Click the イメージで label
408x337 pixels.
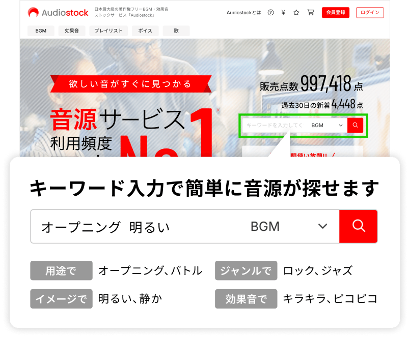[61, 299]
